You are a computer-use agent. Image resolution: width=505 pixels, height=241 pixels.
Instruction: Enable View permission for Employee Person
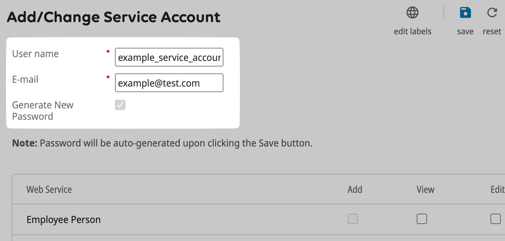[x=422, y=219]
